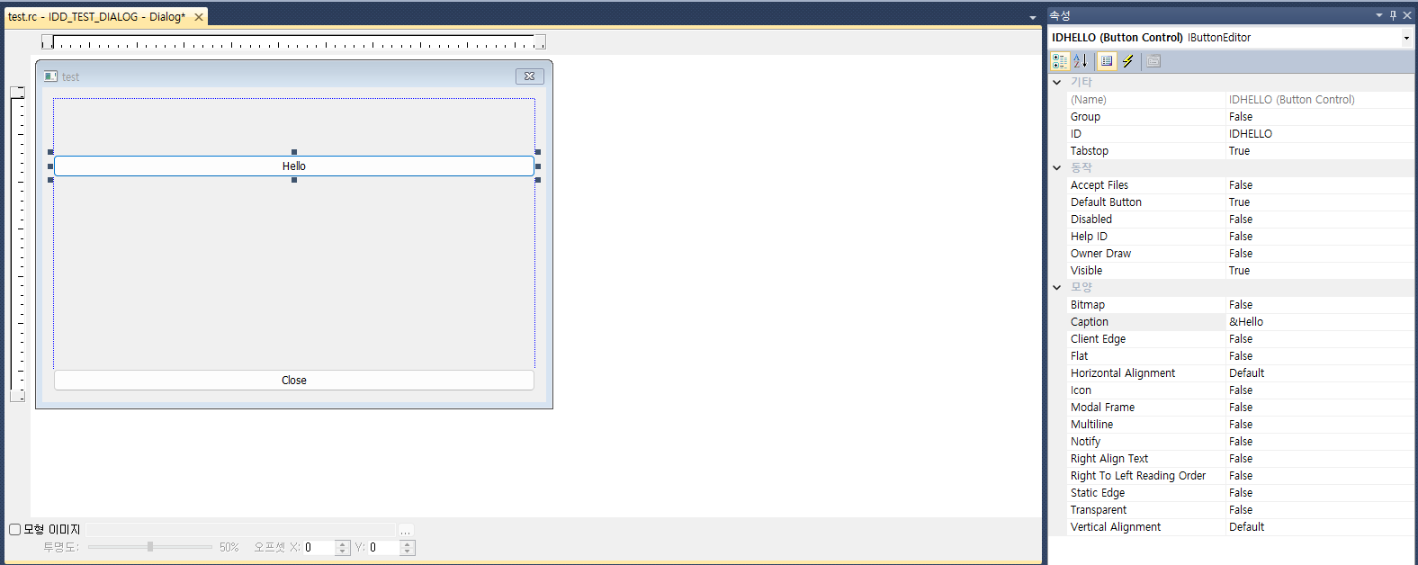Sort properties alphabetically with A-Z icon
1418x565 pixels.
click(1080, 61)
